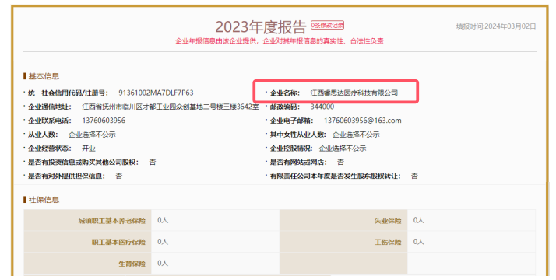Select 否 next to 股东股权转让
The height and width of the screenshot is (280, 556).
414,176
